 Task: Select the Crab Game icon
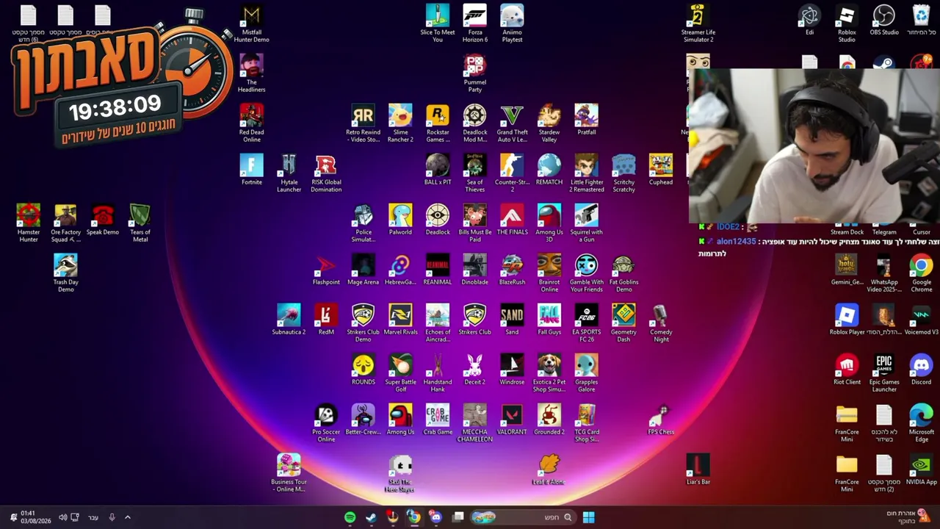coord(438,420)
